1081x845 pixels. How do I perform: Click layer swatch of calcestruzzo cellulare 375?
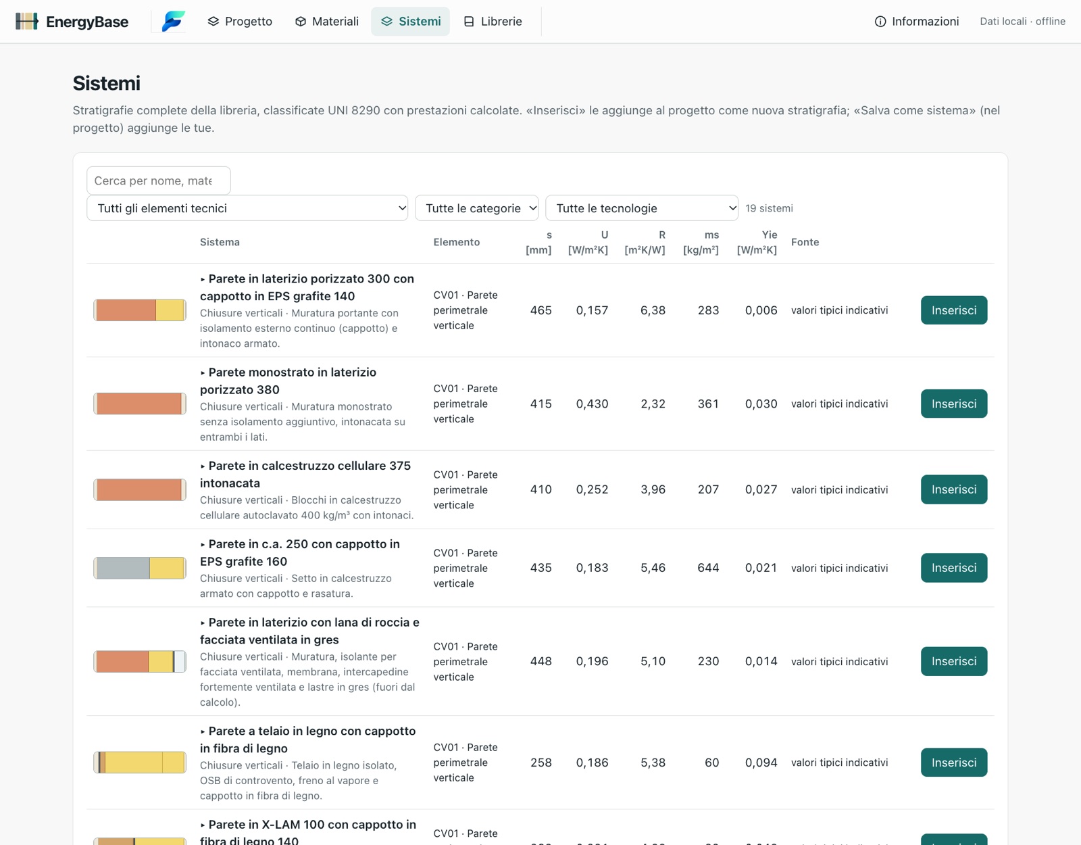pos(140,489)
